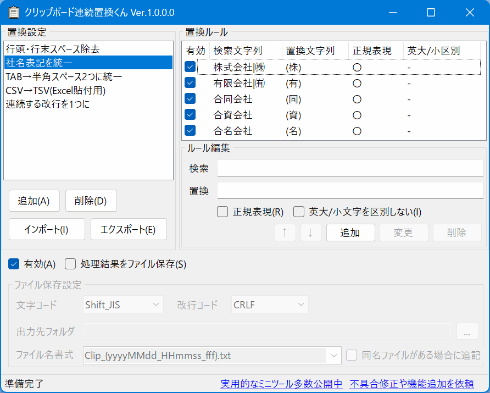Enable the 正規表現(R) checkbox
Viewport: 490px width, 393px height.
pos(222,212)
